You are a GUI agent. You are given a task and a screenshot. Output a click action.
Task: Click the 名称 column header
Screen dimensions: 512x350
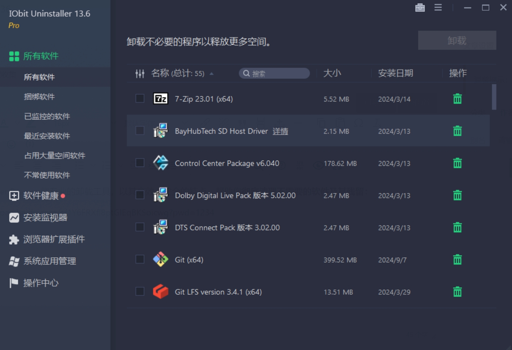160,73
